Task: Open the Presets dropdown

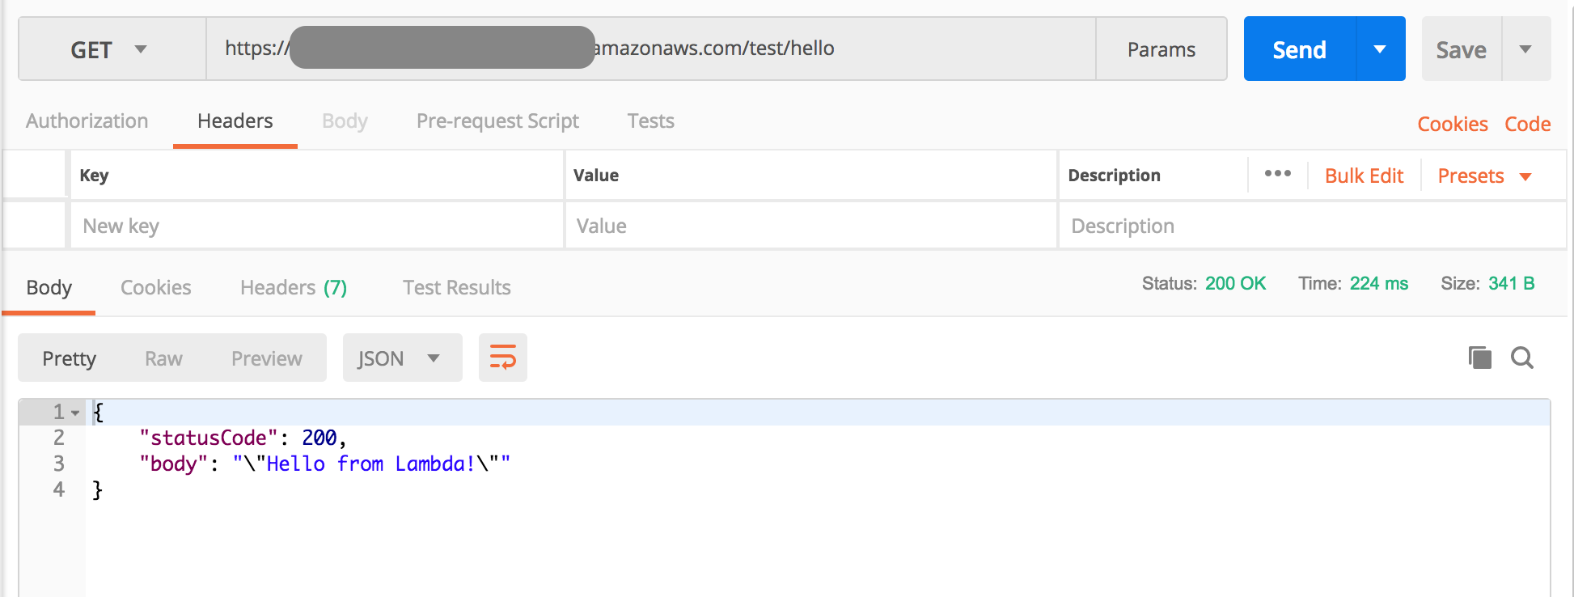Action: (x=1484, y=176)
